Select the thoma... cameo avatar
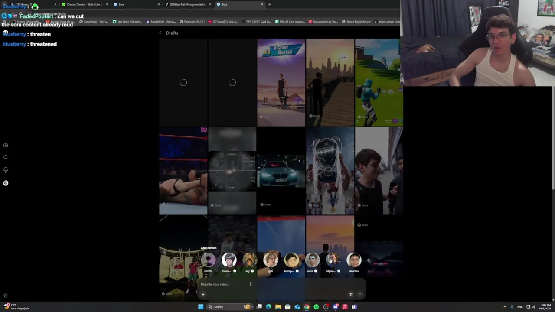This screenshot has width=555, height=312. pyautogui.click(x=229, y=260)
